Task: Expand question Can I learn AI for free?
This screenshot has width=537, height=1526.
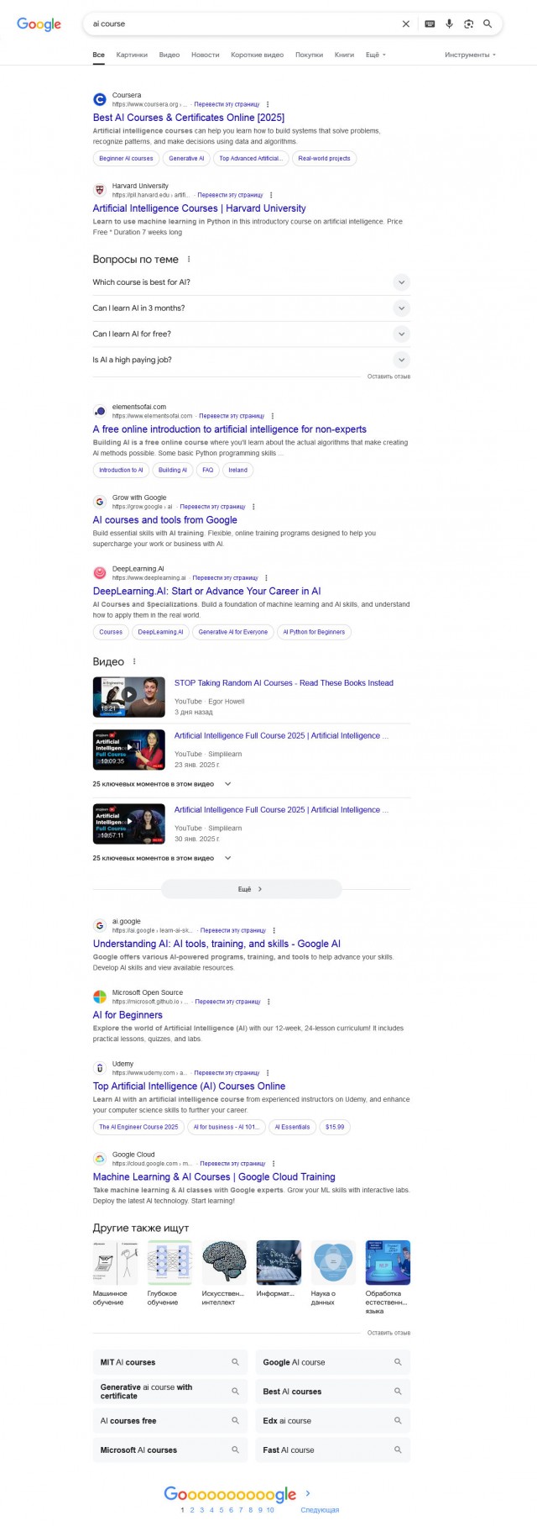Action: [x=251, y=334]
